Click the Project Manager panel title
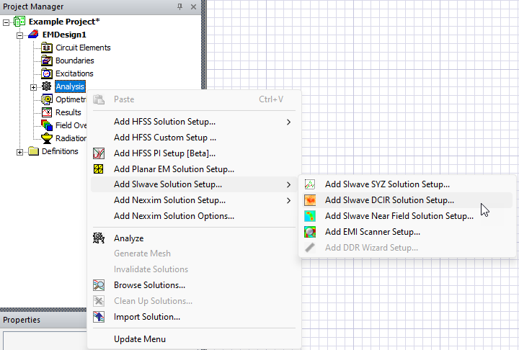The image size is (519, 350). pyautogui.click(x=33, y=6)
